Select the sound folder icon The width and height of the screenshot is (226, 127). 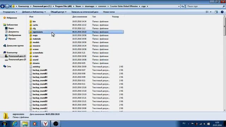click(31, 60)
